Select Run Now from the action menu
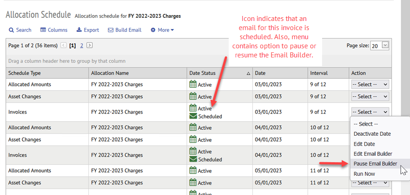 pos(364,174)
